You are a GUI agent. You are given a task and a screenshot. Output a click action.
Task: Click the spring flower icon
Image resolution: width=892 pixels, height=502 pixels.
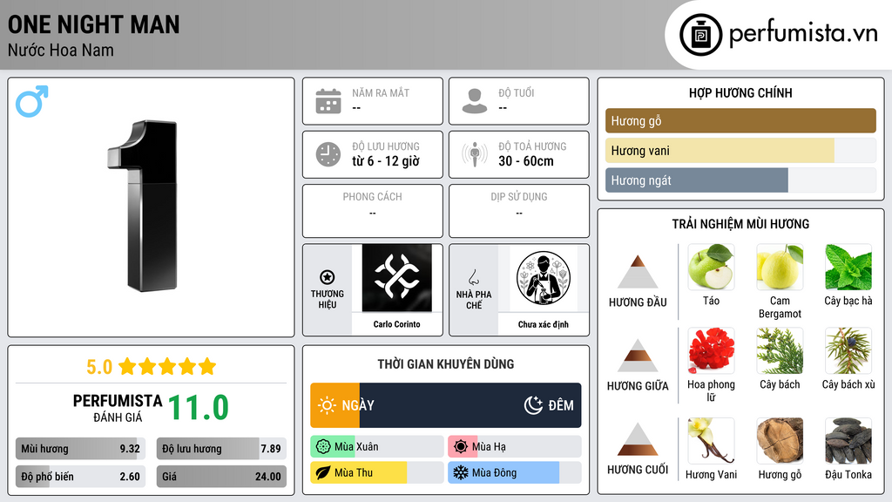(323, 447)
